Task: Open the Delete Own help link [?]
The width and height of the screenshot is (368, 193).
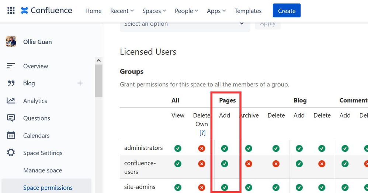Action: click(202, 133)
